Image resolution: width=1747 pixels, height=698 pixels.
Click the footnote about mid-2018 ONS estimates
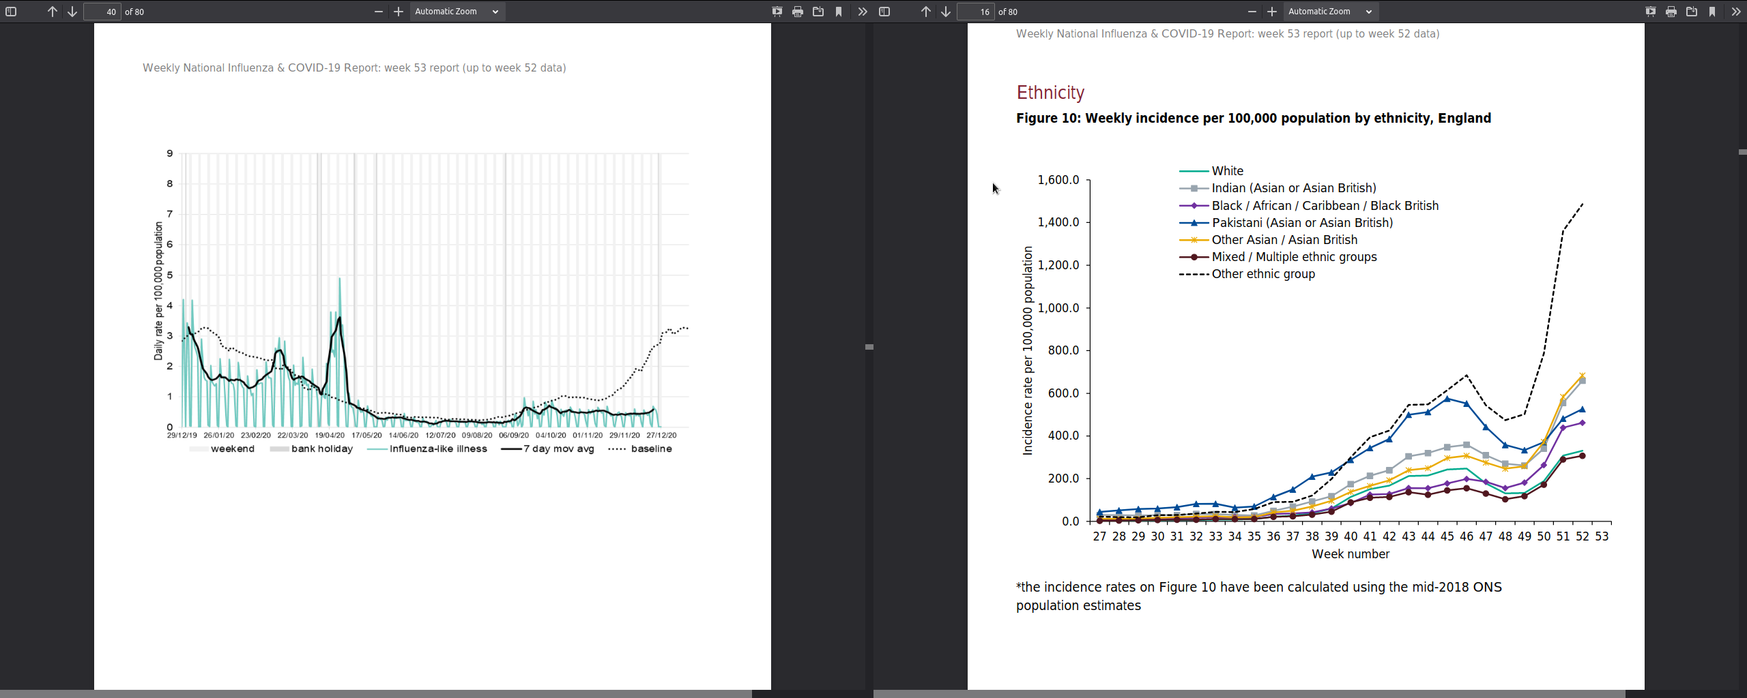pyautogui.click(x=1259, y=596)
